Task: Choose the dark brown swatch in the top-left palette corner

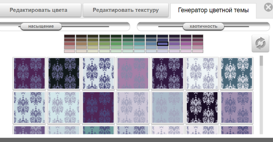Action: [69, 36]
